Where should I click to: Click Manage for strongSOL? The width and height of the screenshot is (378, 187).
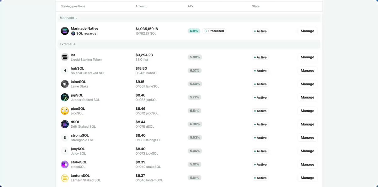pos(307,137)
